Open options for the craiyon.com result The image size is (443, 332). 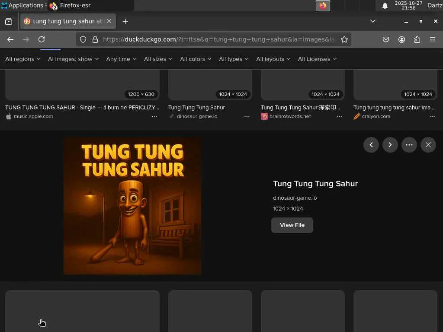pos(432,116)
